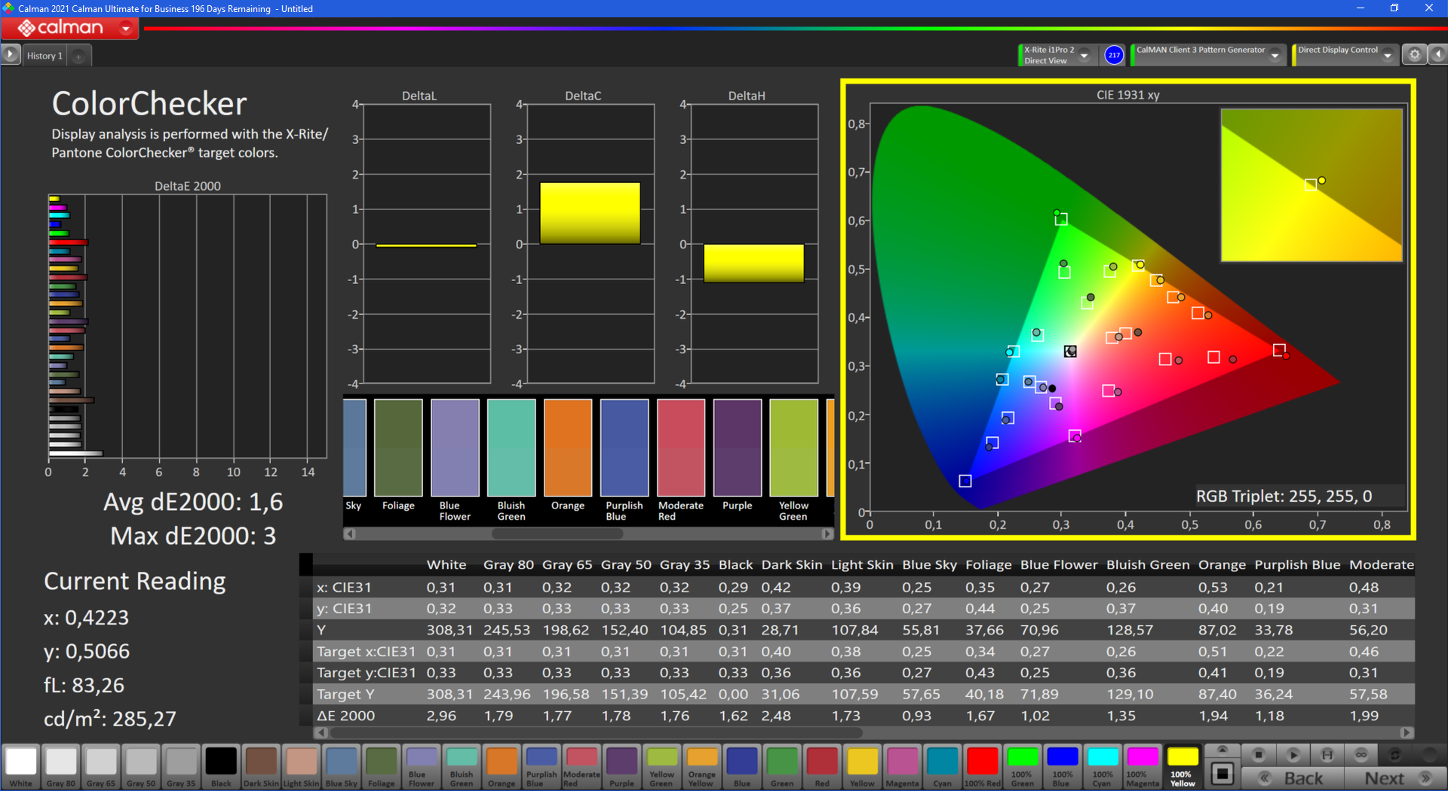Viewport: 1448px width, 791px height.
Task: Open the settings gear icon
Action: [1415, 55]
